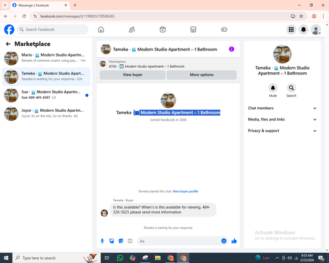The image size is (329, 263).
Task: Click the large listing thumbnail in right panel
Action: coord(282,54)
